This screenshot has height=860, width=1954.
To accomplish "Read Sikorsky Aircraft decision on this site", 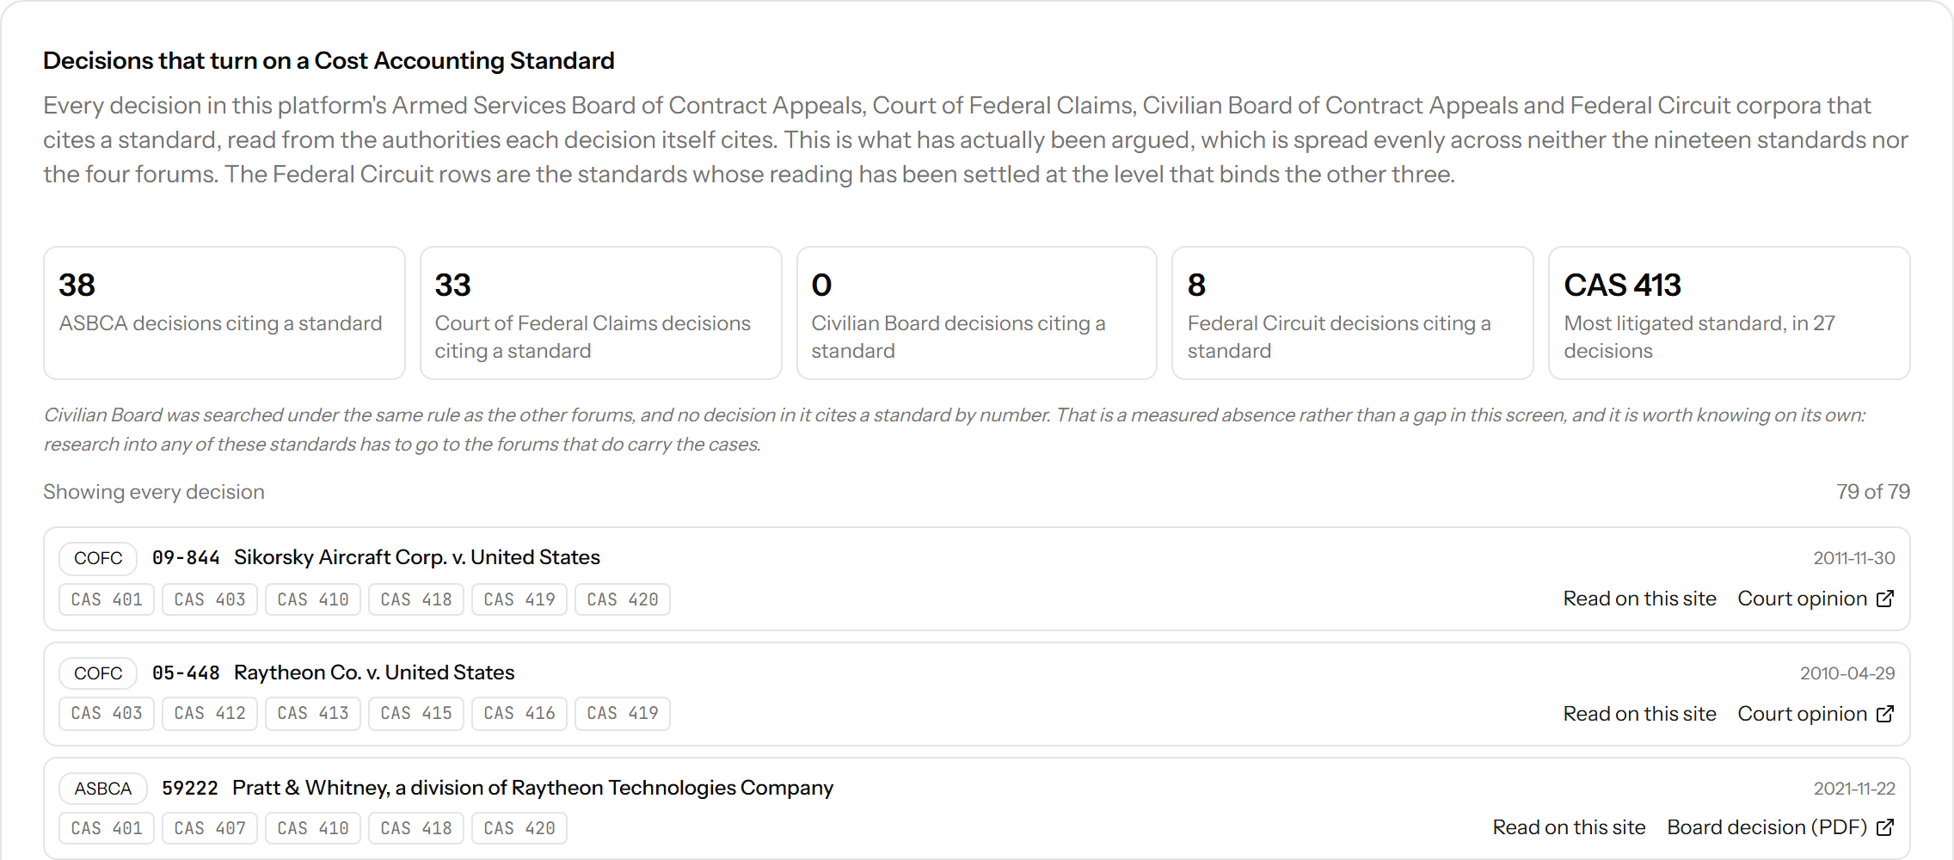I will [x=1639, y=599].
